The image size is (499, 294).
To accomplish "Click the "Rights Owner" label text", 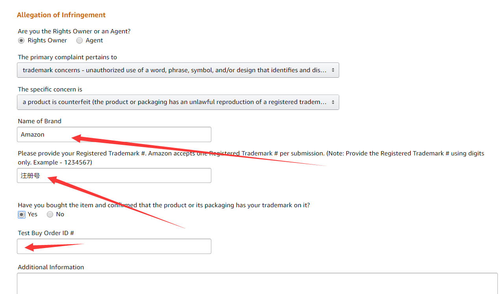I will coord(47,40).
